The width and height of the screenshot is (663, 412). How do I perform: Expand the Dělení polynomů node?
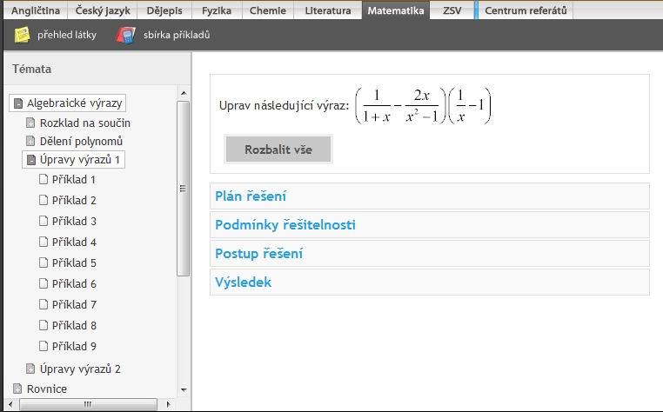[30, 141]
